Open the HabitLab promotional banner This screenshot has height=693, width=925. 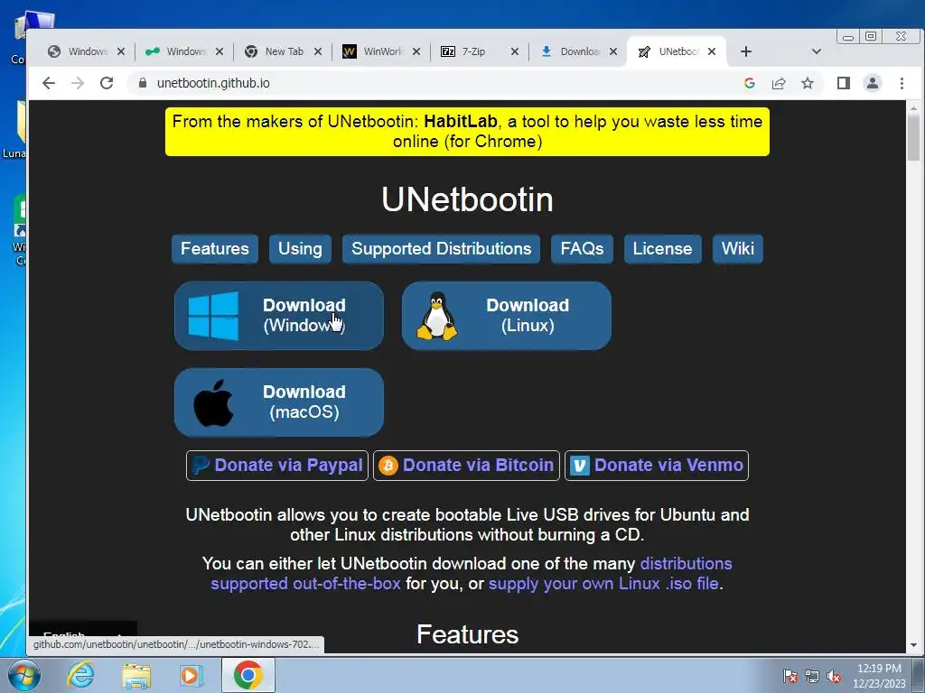coord(467,132)
